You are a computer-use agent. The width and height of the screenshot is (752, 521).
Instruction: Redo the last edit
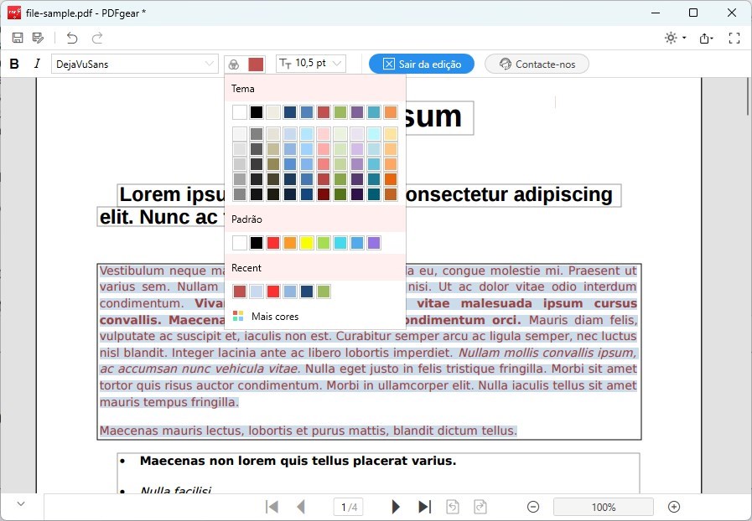tap(96, 38)
